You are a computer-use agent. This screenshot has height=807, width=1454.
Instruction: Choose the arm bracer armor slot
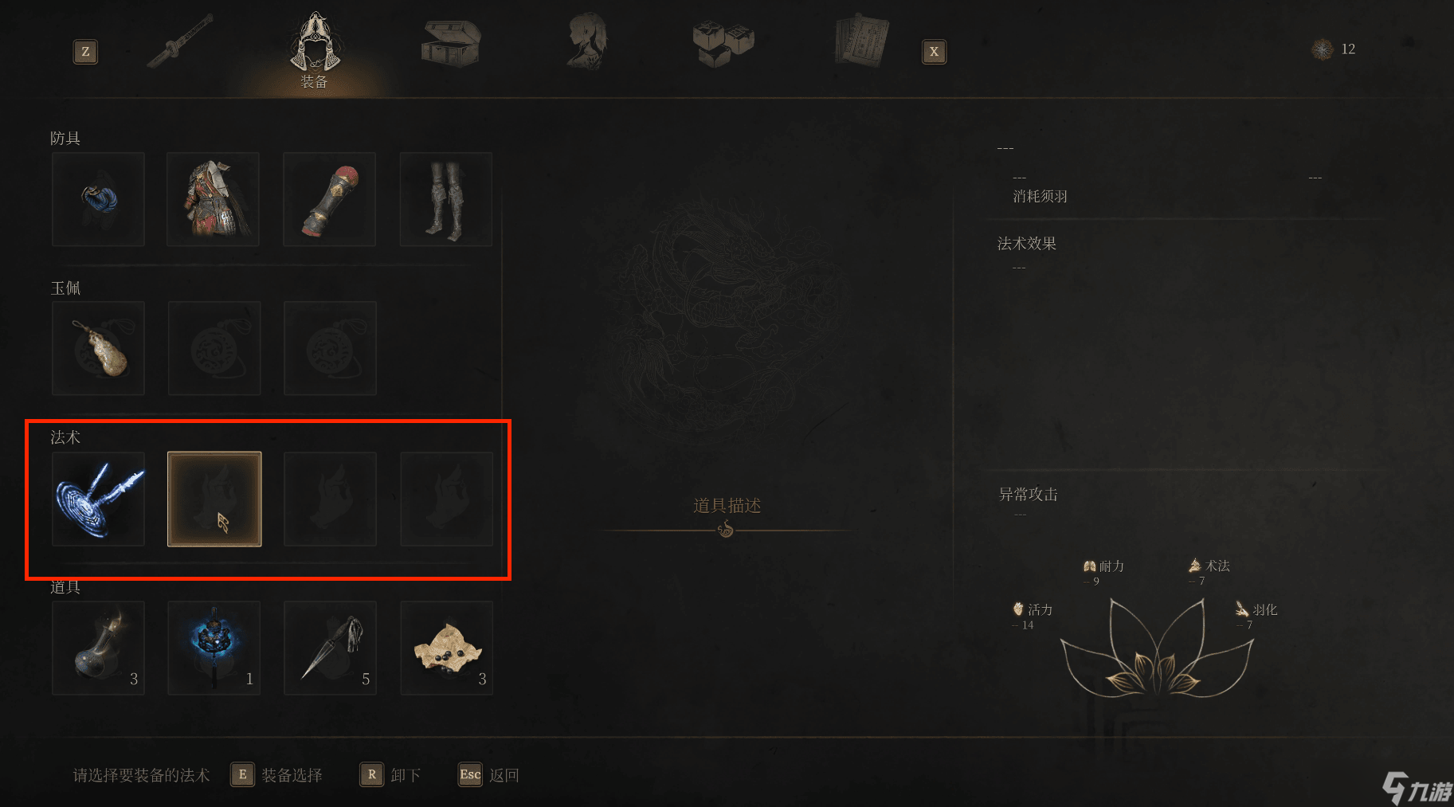(x=330, y=199)
